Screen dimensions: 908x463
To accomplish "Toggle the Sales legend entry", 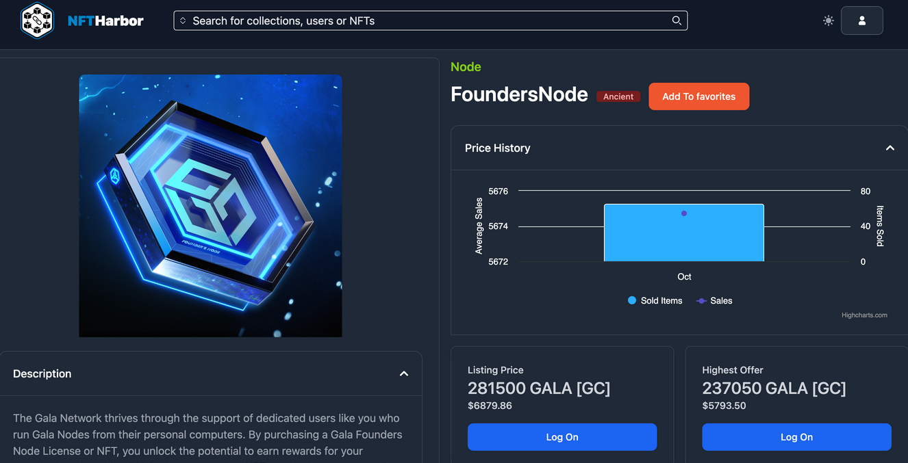I will (714, 300).
